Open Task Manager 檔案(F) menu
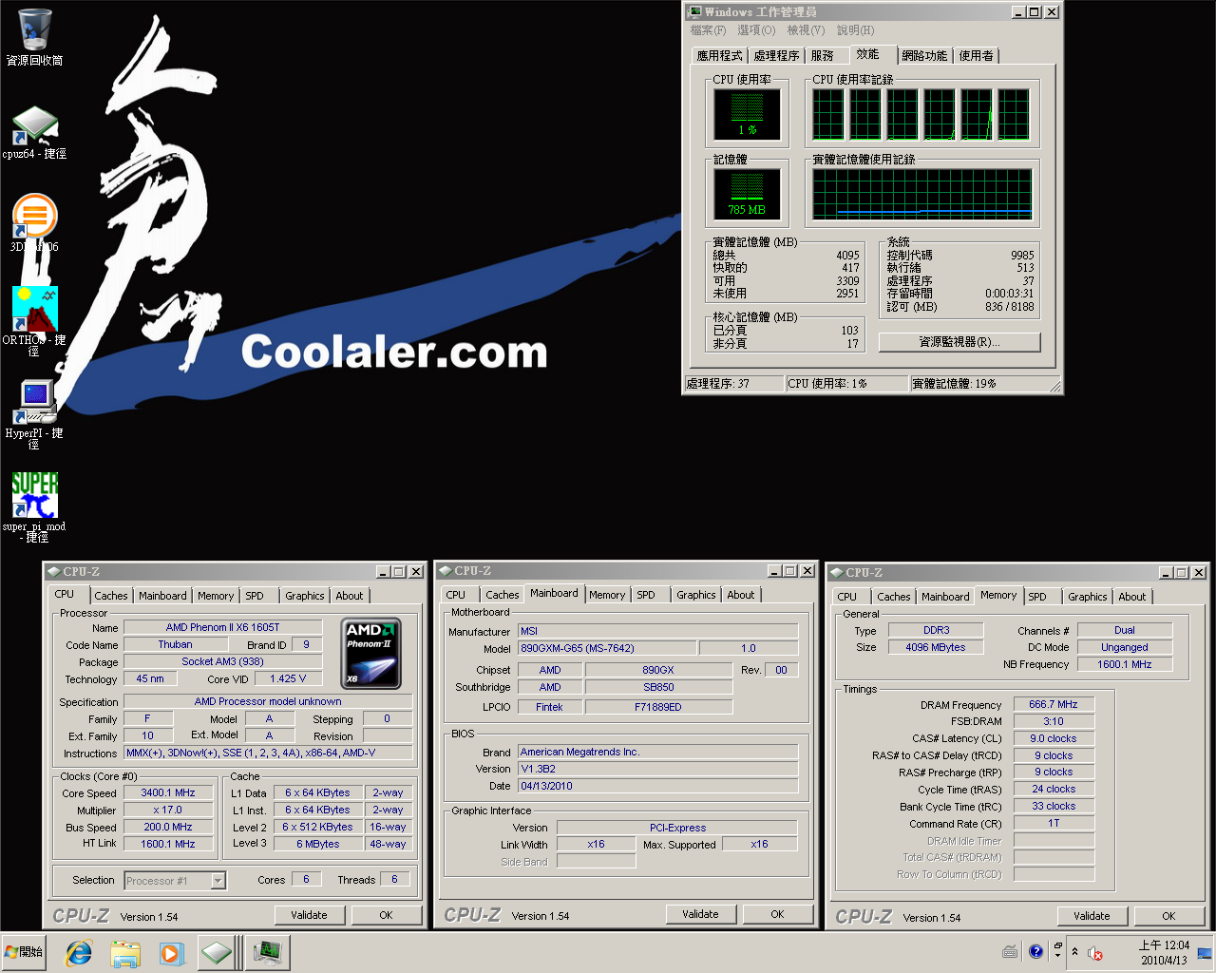1216x973 pixels. (708, 30)
